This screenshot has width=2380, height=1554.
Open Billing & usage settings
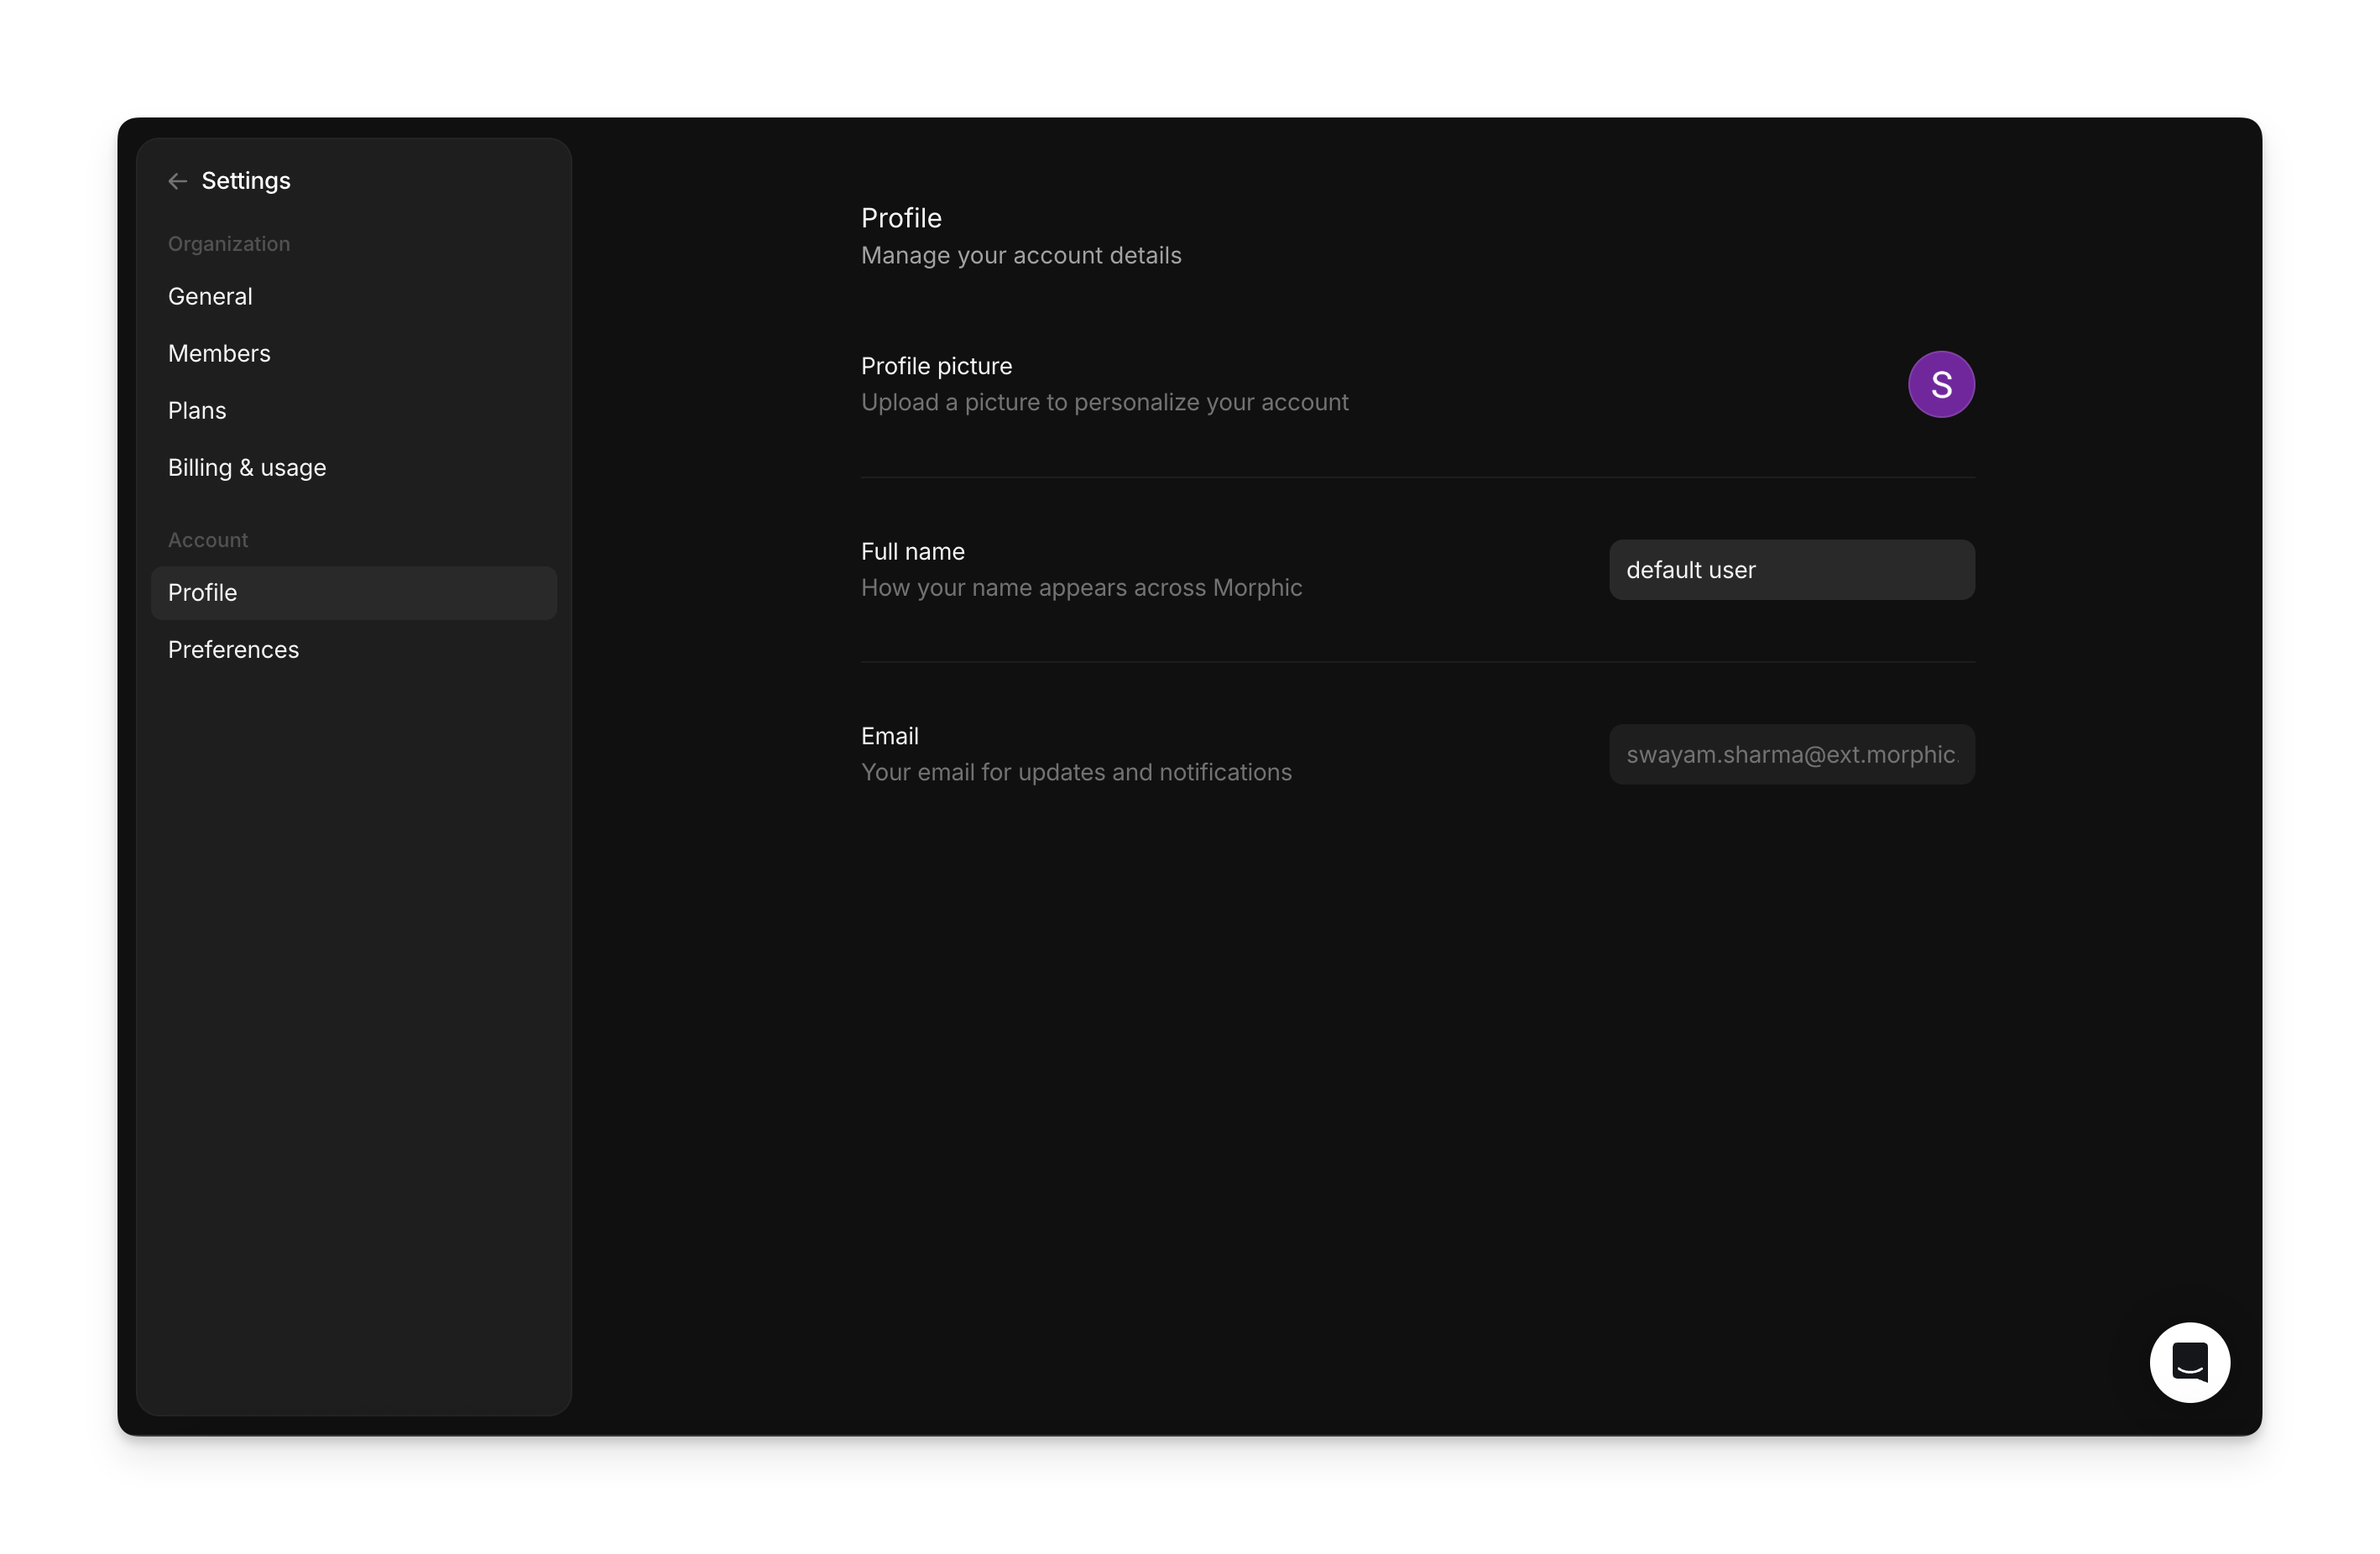247,467
